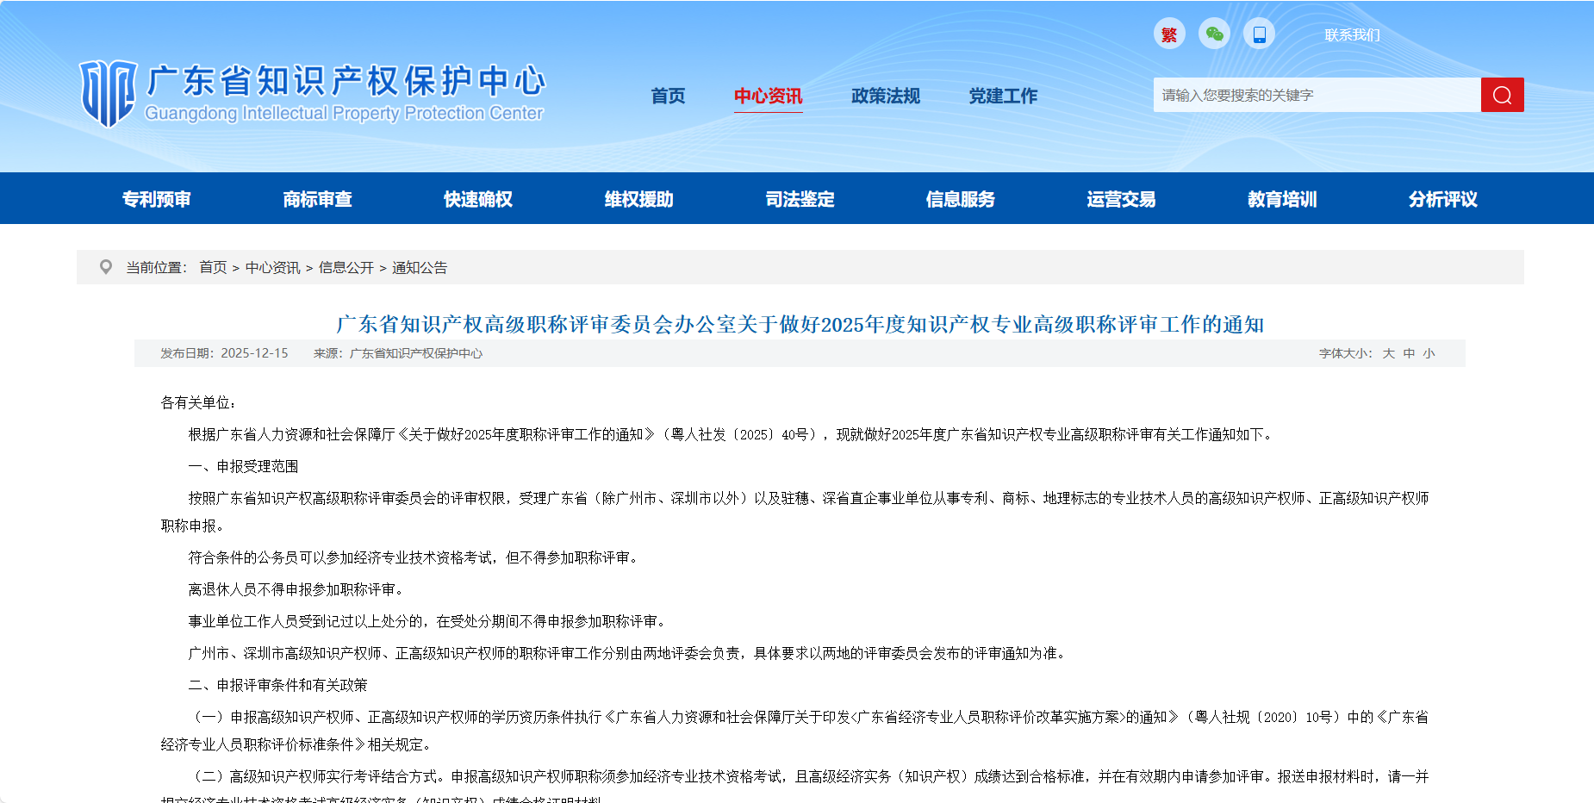This screenshot has width=1594, height=803.
Task: Go to the 首页 top tab
Action: pyautogui.click(x=668, y=96)
